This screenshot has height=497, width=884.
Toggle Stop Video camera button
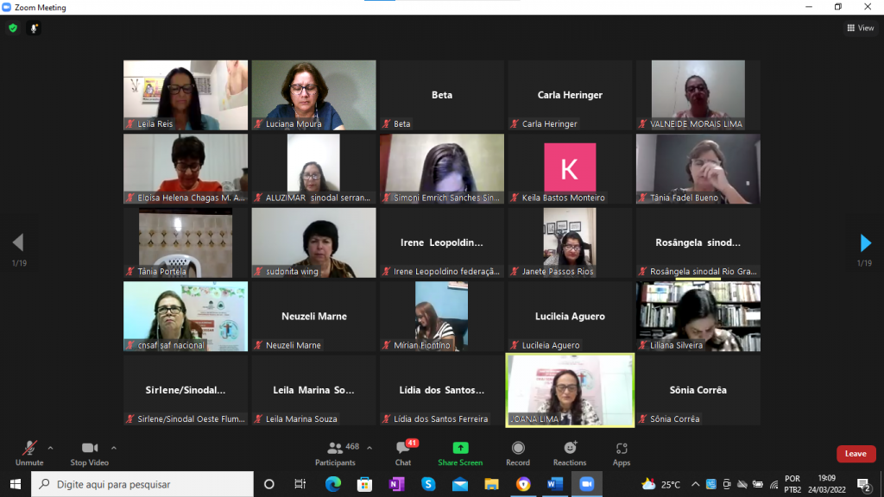coord(90,452)
